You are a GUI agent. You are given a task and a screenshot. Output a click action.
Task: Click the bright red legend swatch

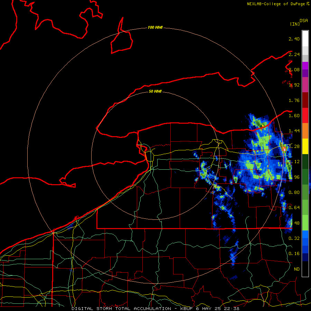pyautogui.click(x=305, y=115)
